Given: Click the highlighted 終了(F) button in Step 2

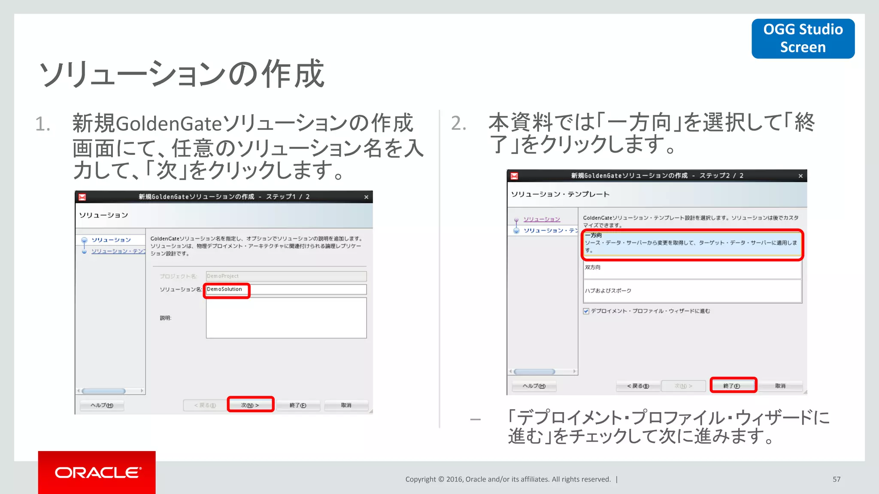Looking at the screenshot, I should (x=732, y=386).
